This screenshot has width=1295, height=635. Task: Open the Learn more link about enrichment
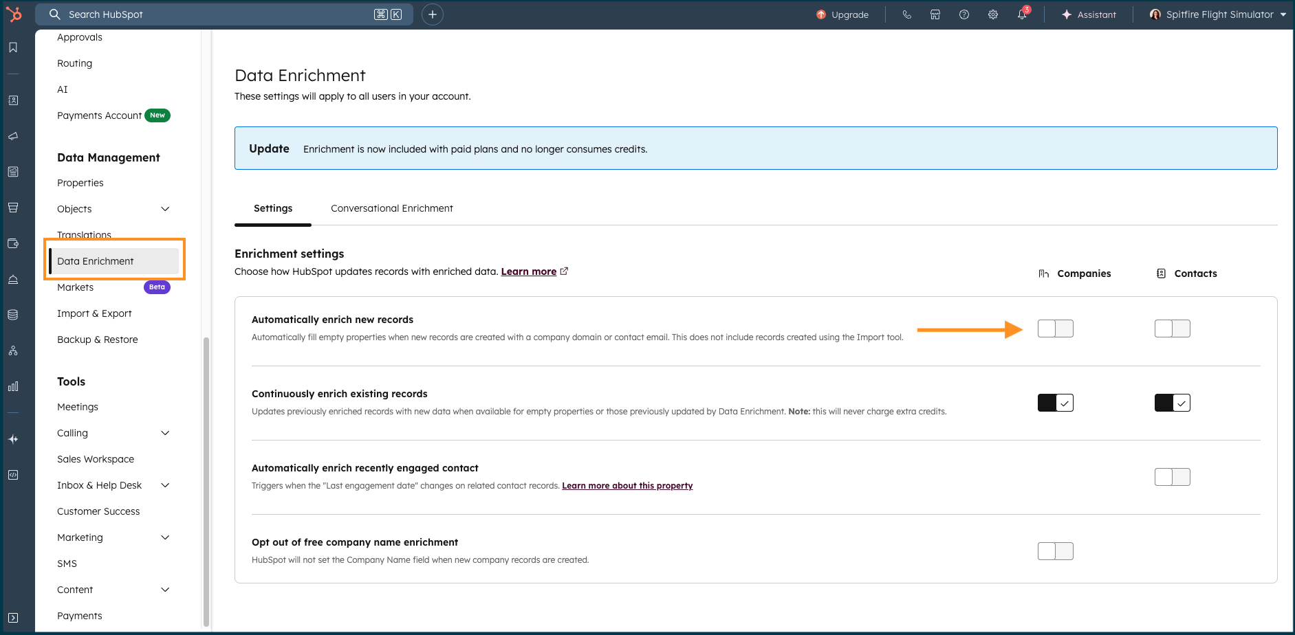pos(530,271)
